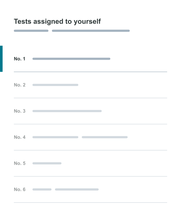Image resolution: width=181 pixels, height=224 pixels.
Task: Pick the "No. 4" row label
Action: (20, 137)
